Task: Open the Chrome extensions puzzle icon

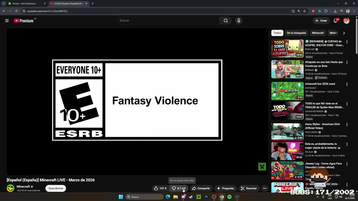Action: click(326, 11)
